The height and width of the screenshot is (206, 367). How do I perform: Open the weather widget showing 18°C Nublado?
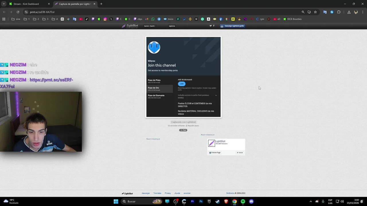point(11,201)
